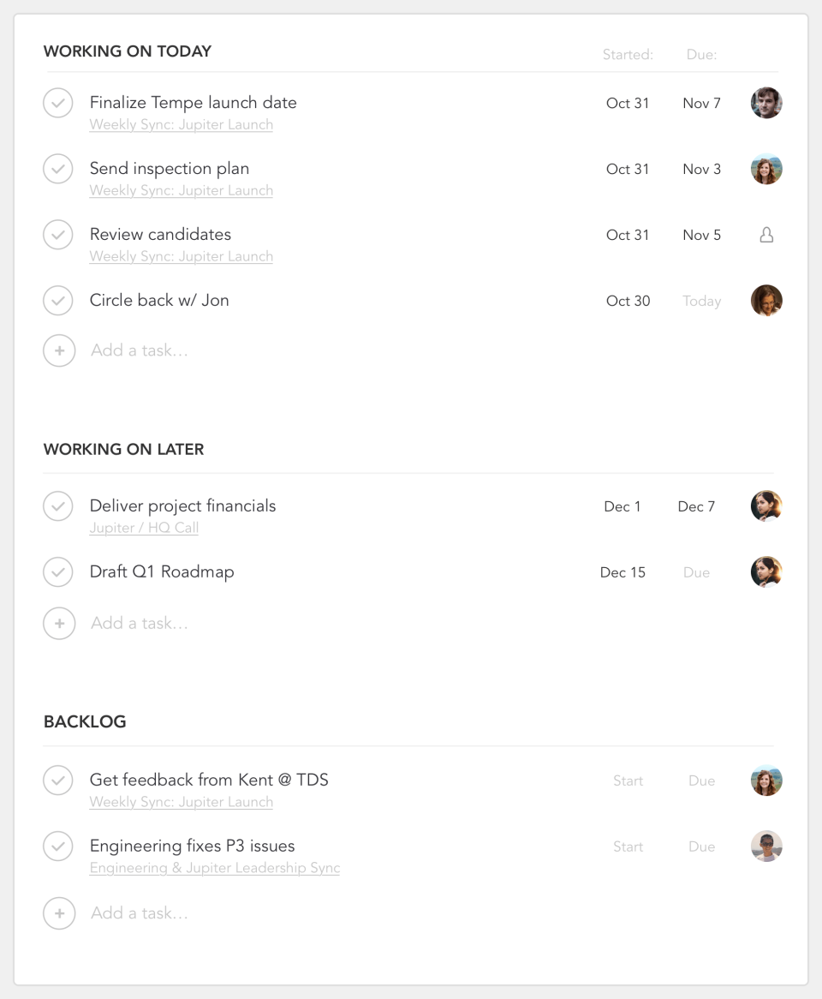
Task: Click assignee avatar on Deliver project financials
Action: (x=766, y=506)
